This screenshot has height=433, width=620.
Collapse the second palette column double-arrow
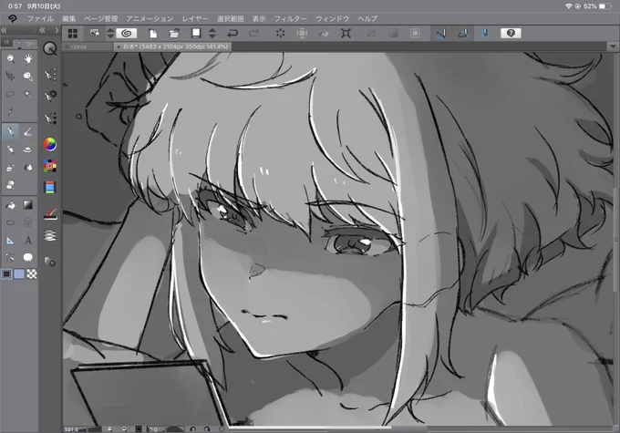coord(42,30)
